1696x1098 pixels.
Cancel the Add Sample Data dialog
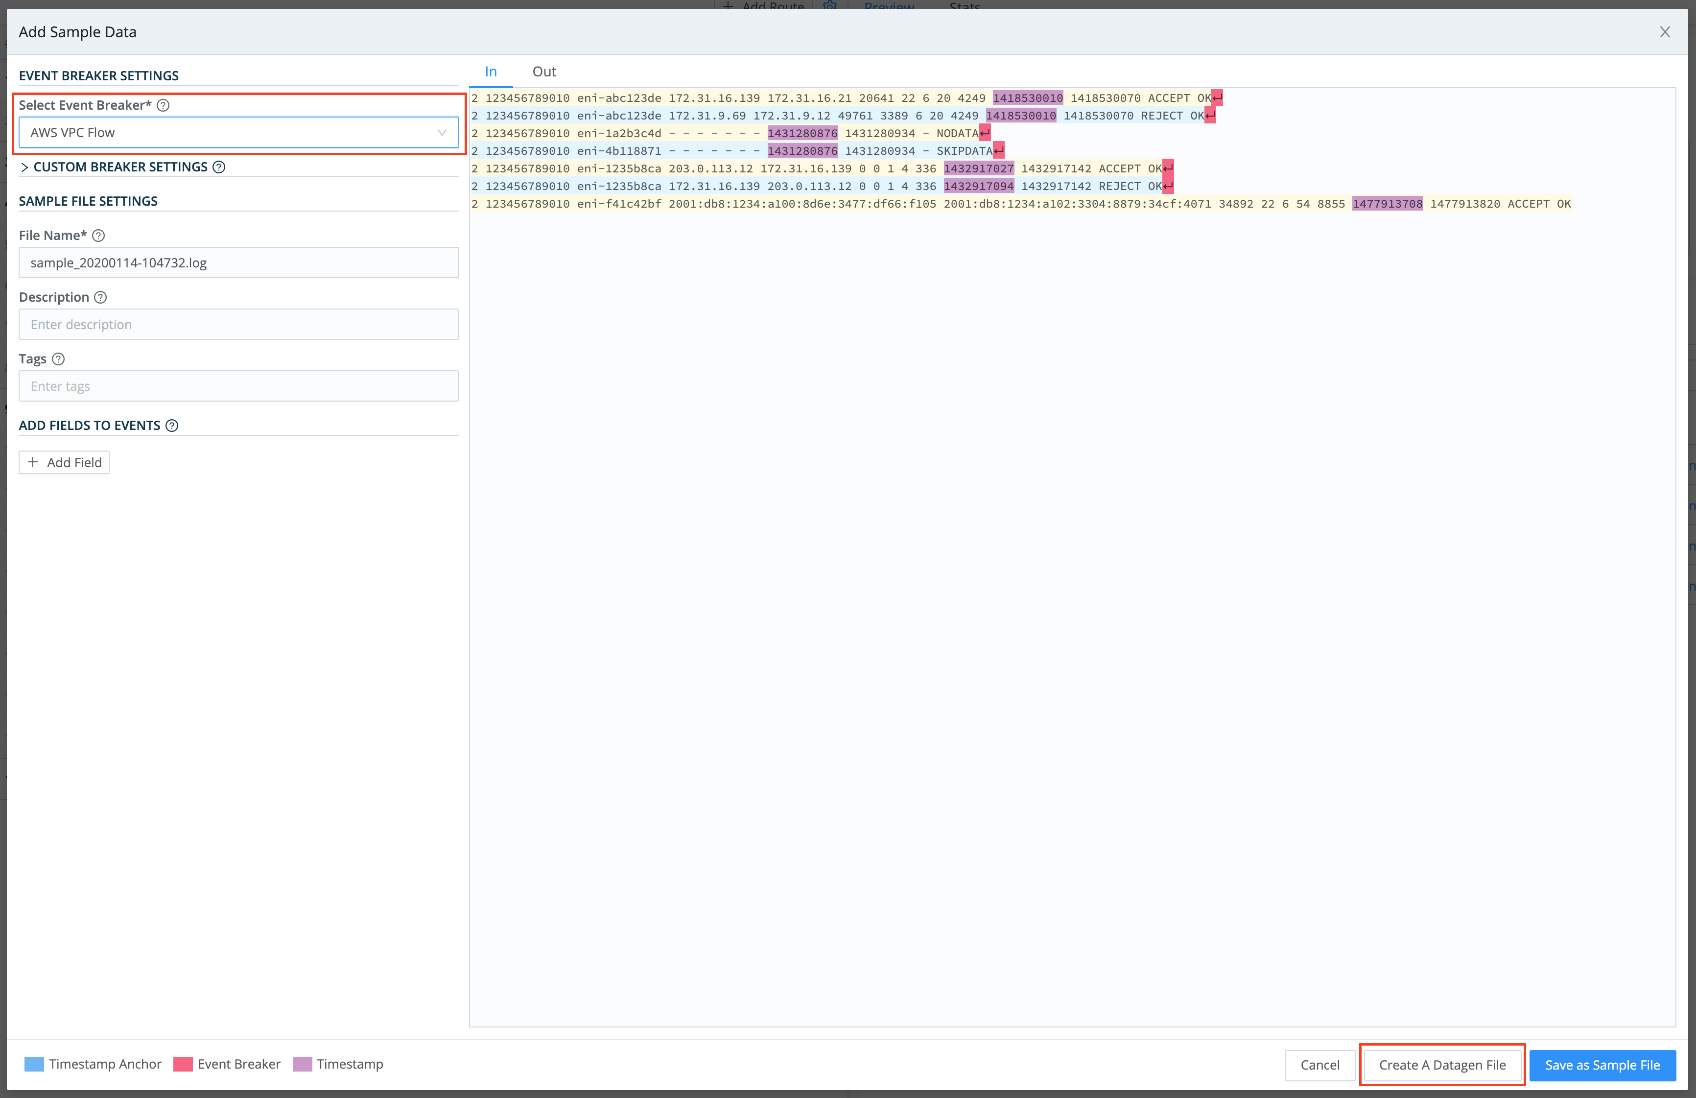pos(1320,1065)
